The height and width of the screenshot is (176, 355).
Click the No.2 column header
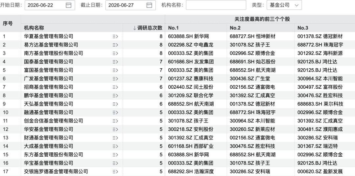click(x=235, y=28)
